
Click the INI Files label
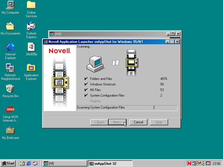tap(95, 90)
